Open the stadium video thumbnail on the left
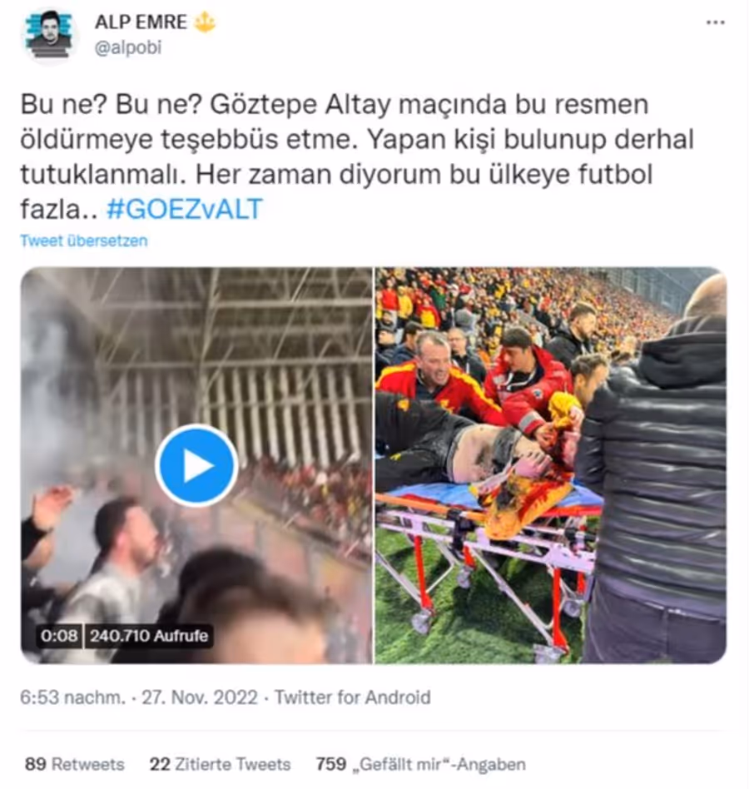 (196, 465)
